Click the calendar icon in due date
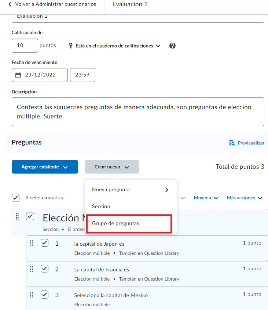Screen dimensions: 268x310 18,75
